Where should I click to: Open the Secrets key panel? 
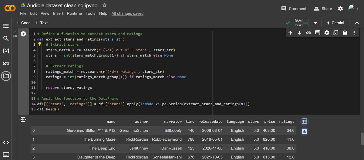pyautogui.click(x=6, y=63)
